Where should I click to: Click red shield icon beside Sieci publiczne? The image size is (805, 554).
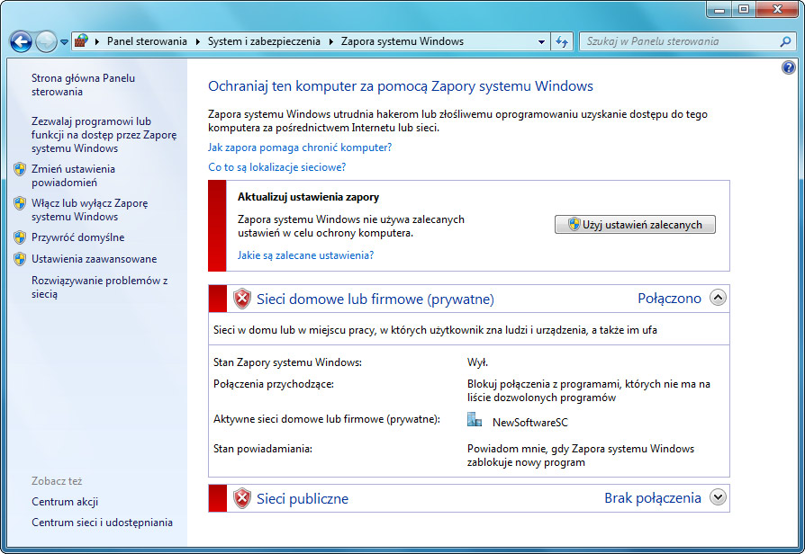coord(242,498)
